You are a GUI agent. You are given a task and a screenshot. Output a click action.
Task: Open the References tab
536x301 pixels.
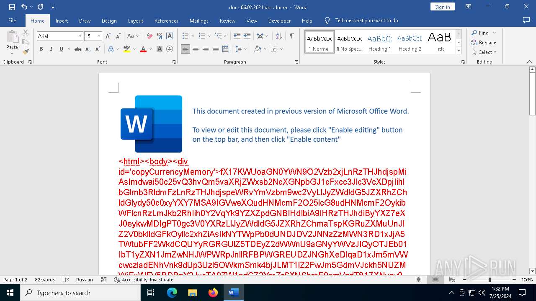166,20
